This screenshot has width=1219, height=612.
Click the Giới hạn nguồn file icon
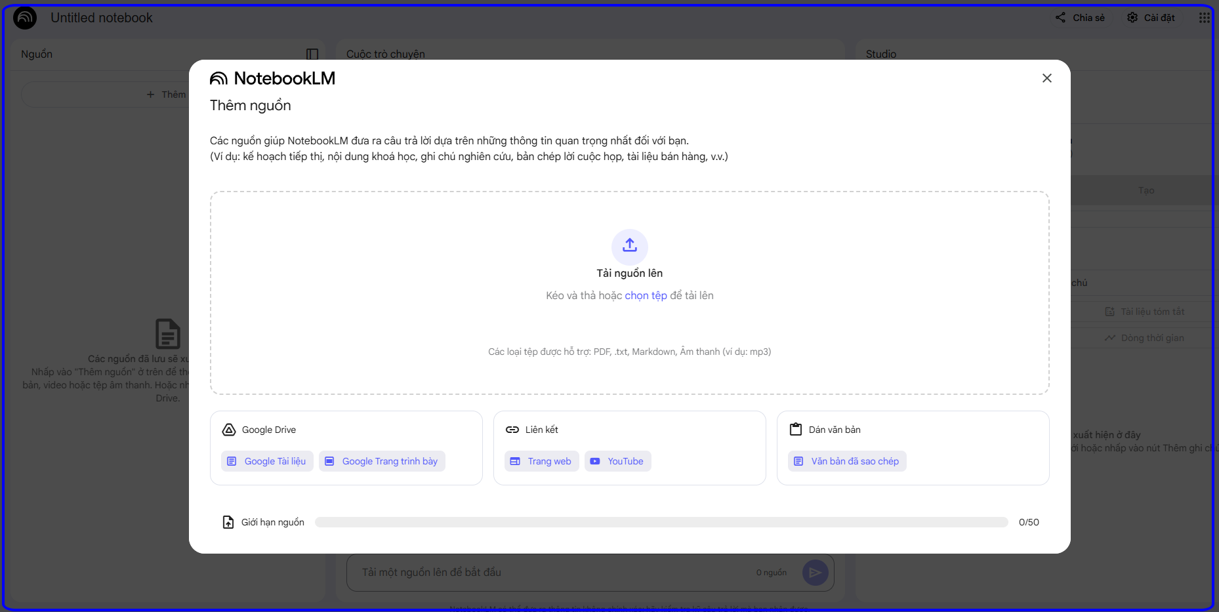(228, 522)
